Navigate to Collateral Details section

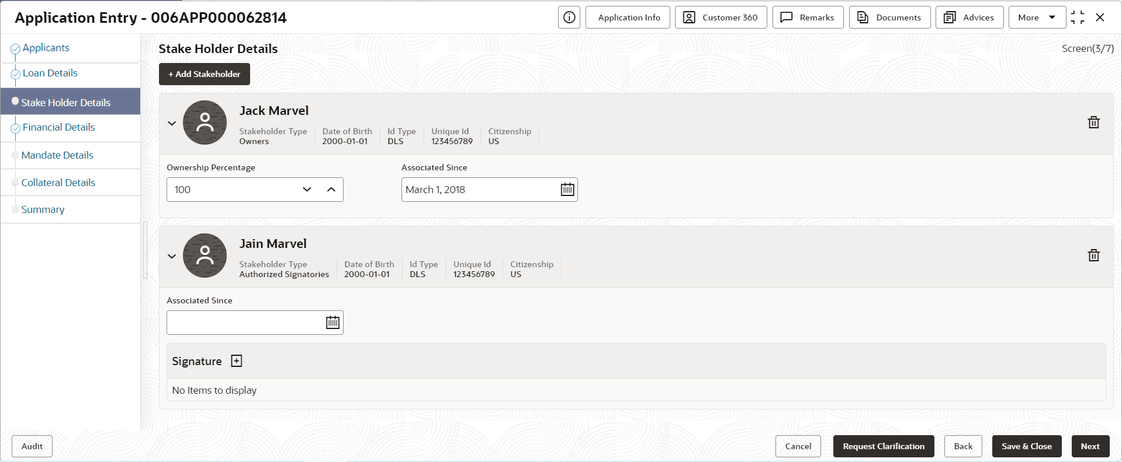tap(58, 183)
